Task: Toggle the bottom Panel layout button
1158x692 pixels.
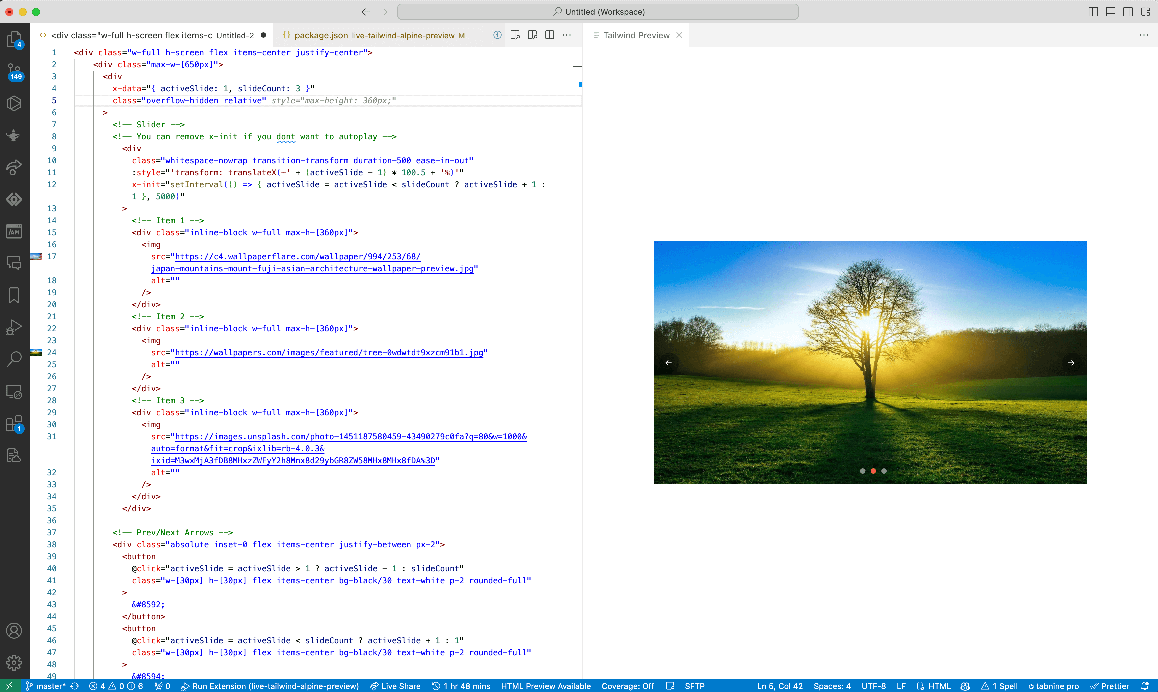Action: pyautogui.click(x=1110, y=12)
